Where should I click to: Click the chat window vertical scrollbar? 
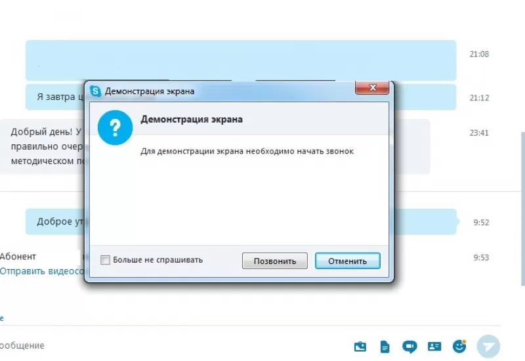click(523, 209)
